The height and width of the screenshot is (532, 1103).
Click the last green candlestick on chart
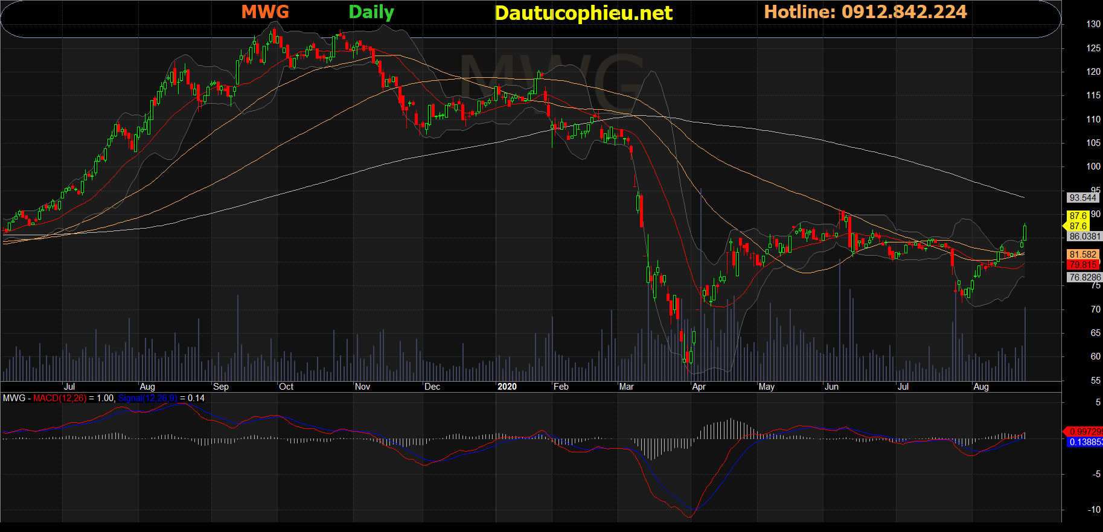[x=1025, y=233]
